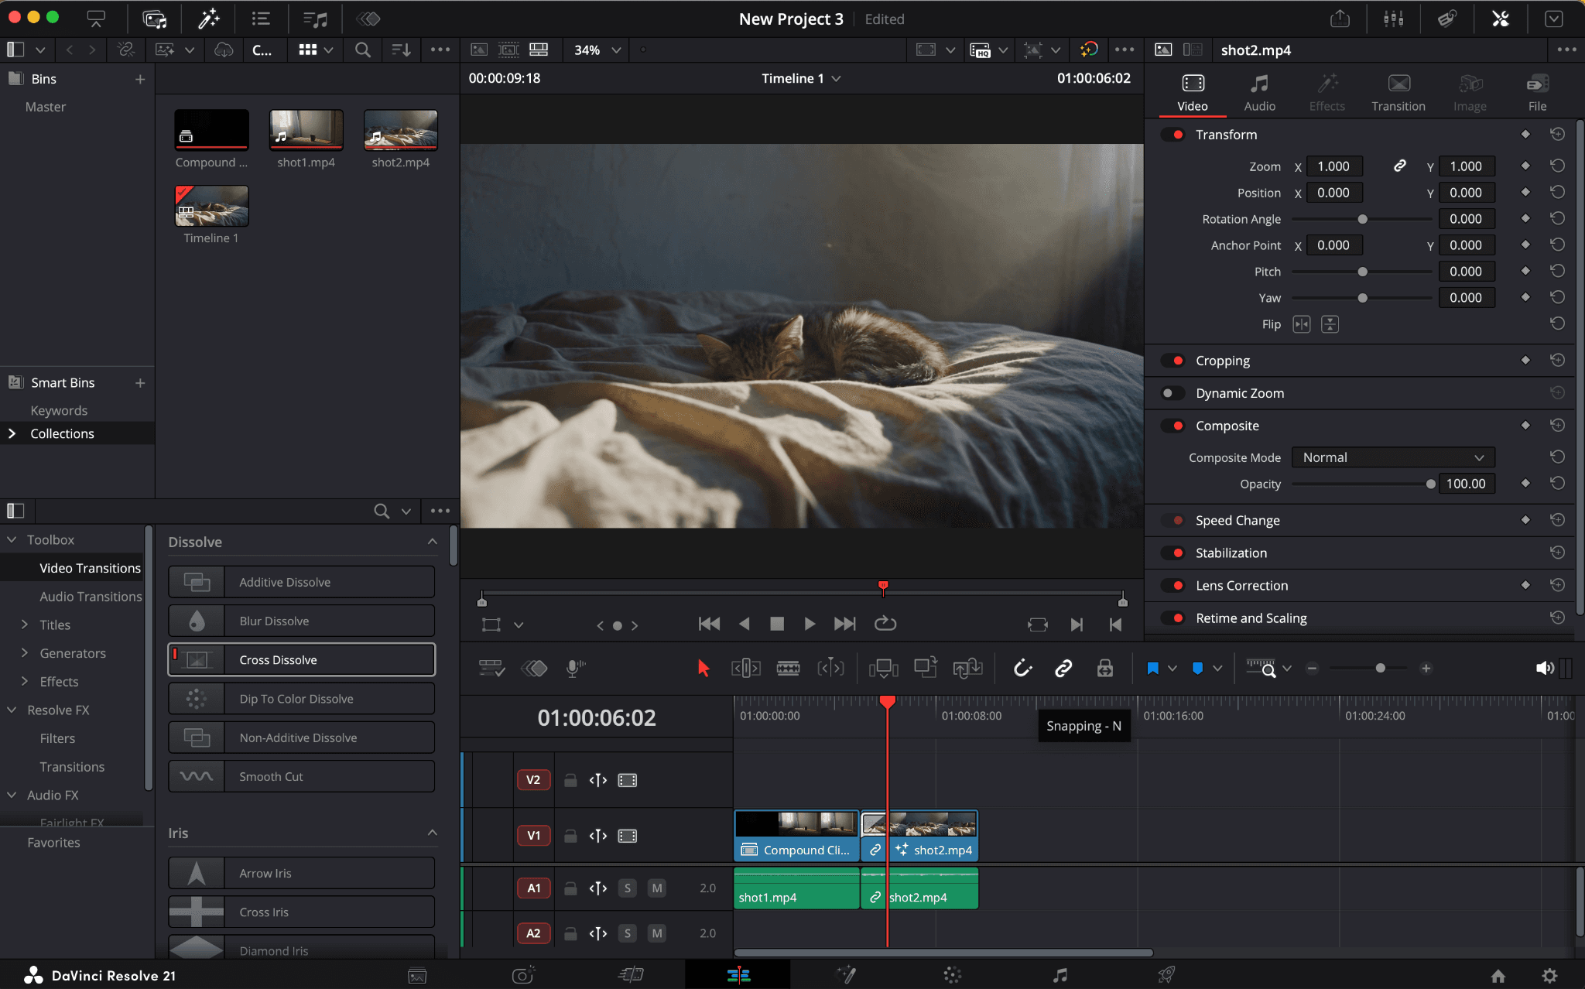Collapse the Dissolve transitions group

tap(432, 542)
